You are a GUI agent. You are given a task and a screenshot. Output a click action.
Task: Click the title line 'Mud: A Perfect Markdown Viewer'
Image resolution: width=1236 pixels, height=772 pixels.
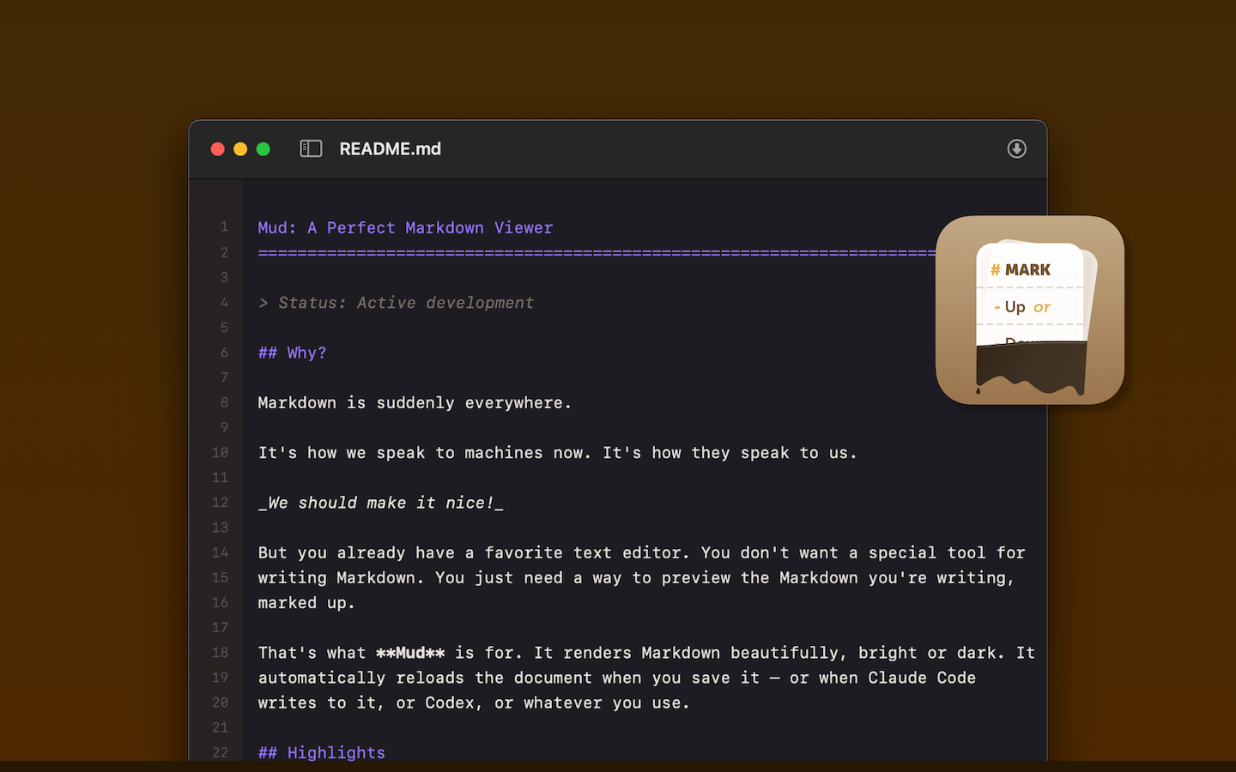pyautogui.click(x=405, y=228)
